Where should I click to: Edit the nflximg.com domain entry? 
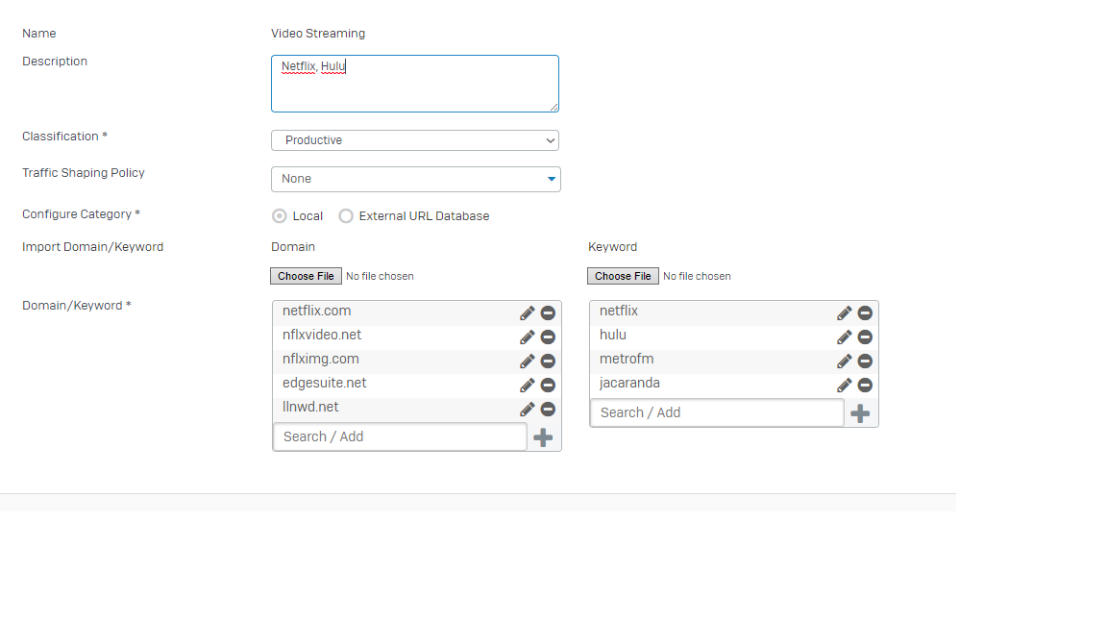coord(528,361)
